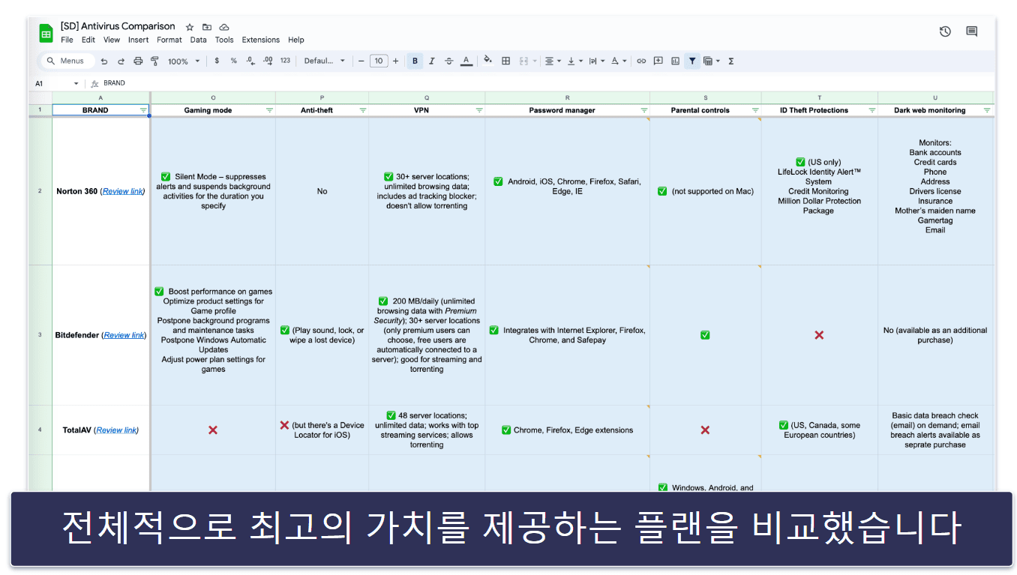Open the move-to-folder icon beside title
The image size is (1017, 575).
click(207, 27)
